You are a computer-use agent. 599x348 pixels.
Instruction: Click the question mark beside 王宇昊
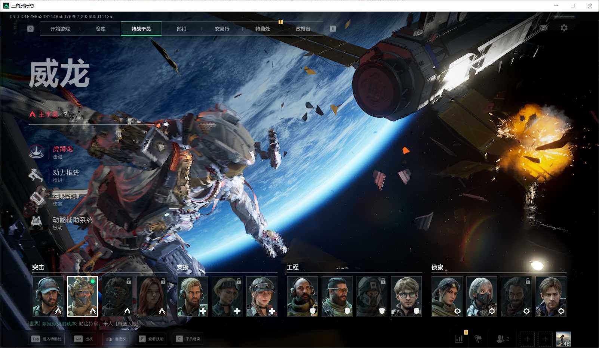pos(65,114)
